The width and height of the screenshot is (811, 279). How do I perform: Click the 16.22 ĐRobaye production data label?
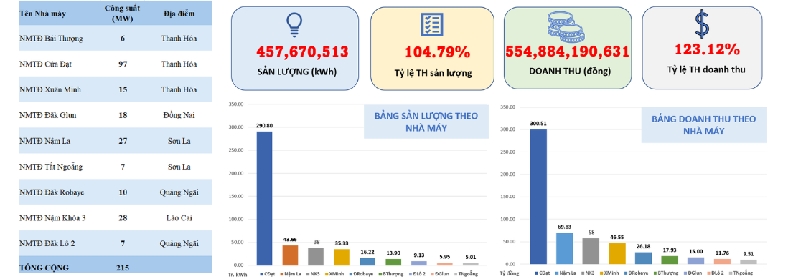[x=367, y=253]
